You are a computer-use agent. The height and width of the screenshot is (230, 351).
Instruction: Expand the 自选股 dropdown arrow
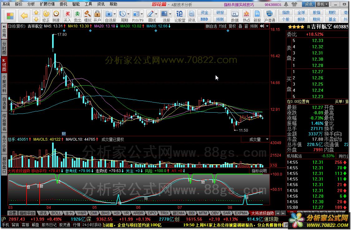coord(115,14)
